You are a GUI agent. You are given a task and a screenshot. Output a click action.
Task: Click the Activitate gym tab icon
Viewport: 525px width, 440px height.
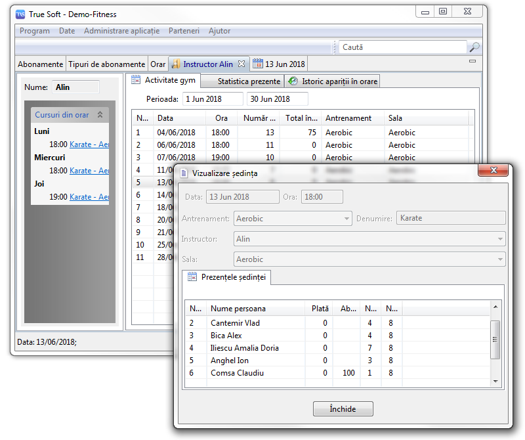pyautogui.click(x=136, y=80)
